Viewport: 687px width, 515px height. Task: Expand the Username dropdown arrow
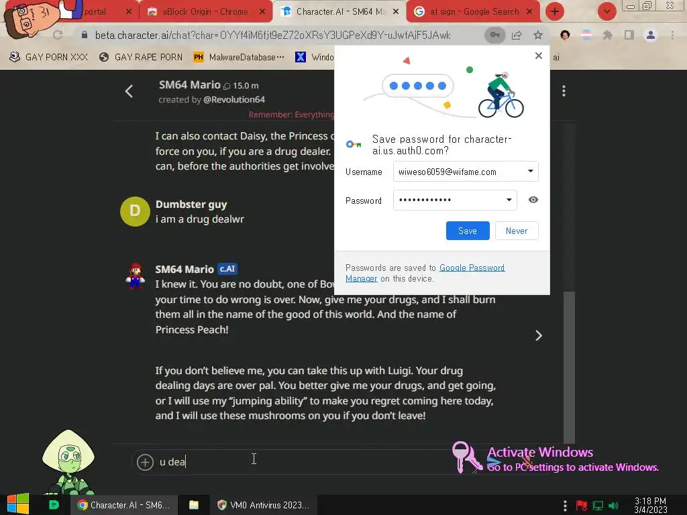530,171
